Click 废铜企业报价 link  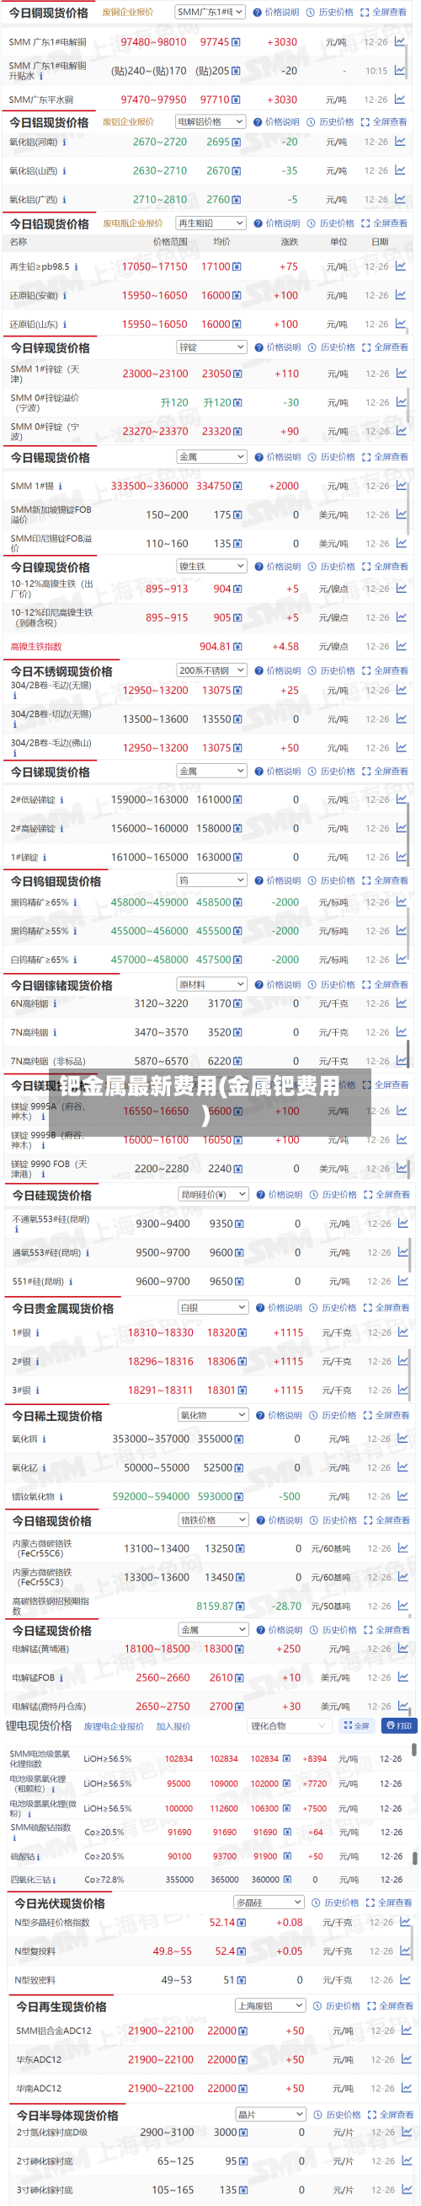click(127, 12)
